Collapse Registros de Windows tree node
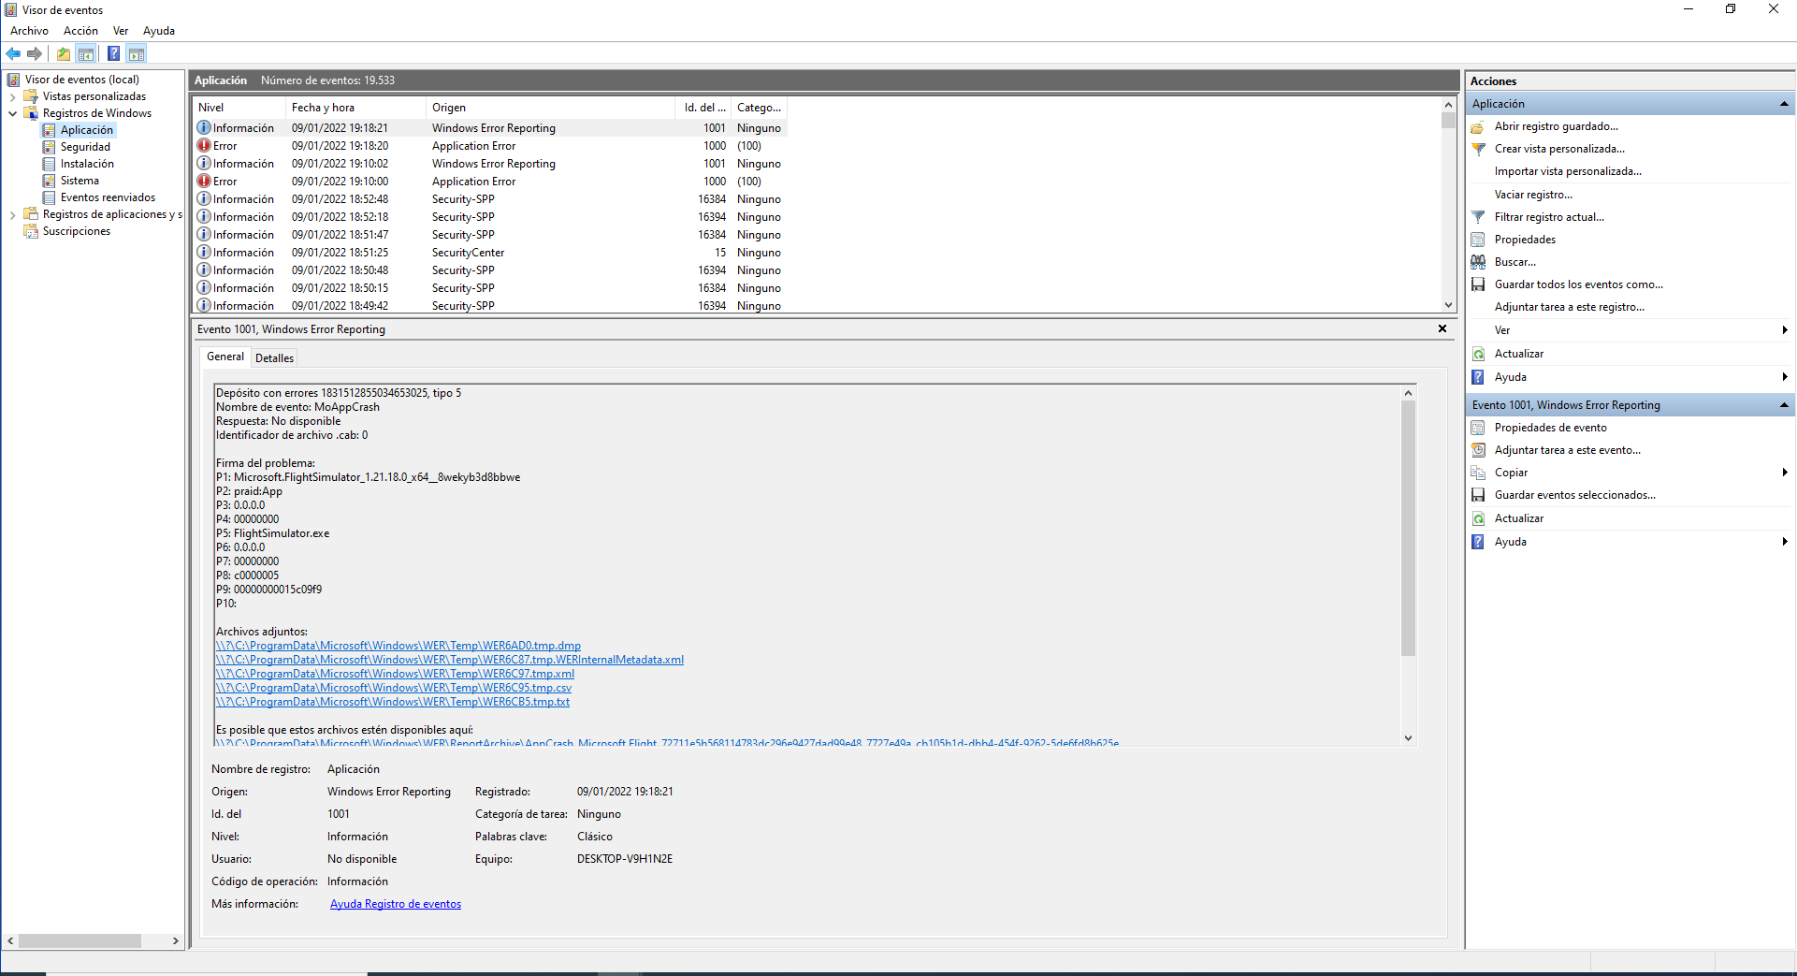The height and width of the screenshot is (976, 1797). (x=12, y=113)
